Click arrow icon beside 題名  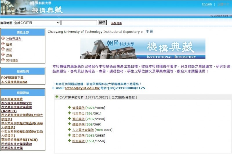pos(3,44)
